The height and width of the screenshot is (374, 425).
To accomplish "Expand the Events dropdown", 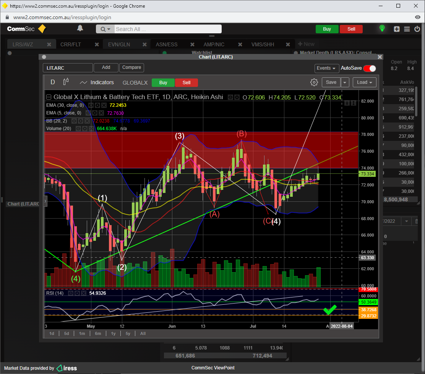I will (327, 68).
